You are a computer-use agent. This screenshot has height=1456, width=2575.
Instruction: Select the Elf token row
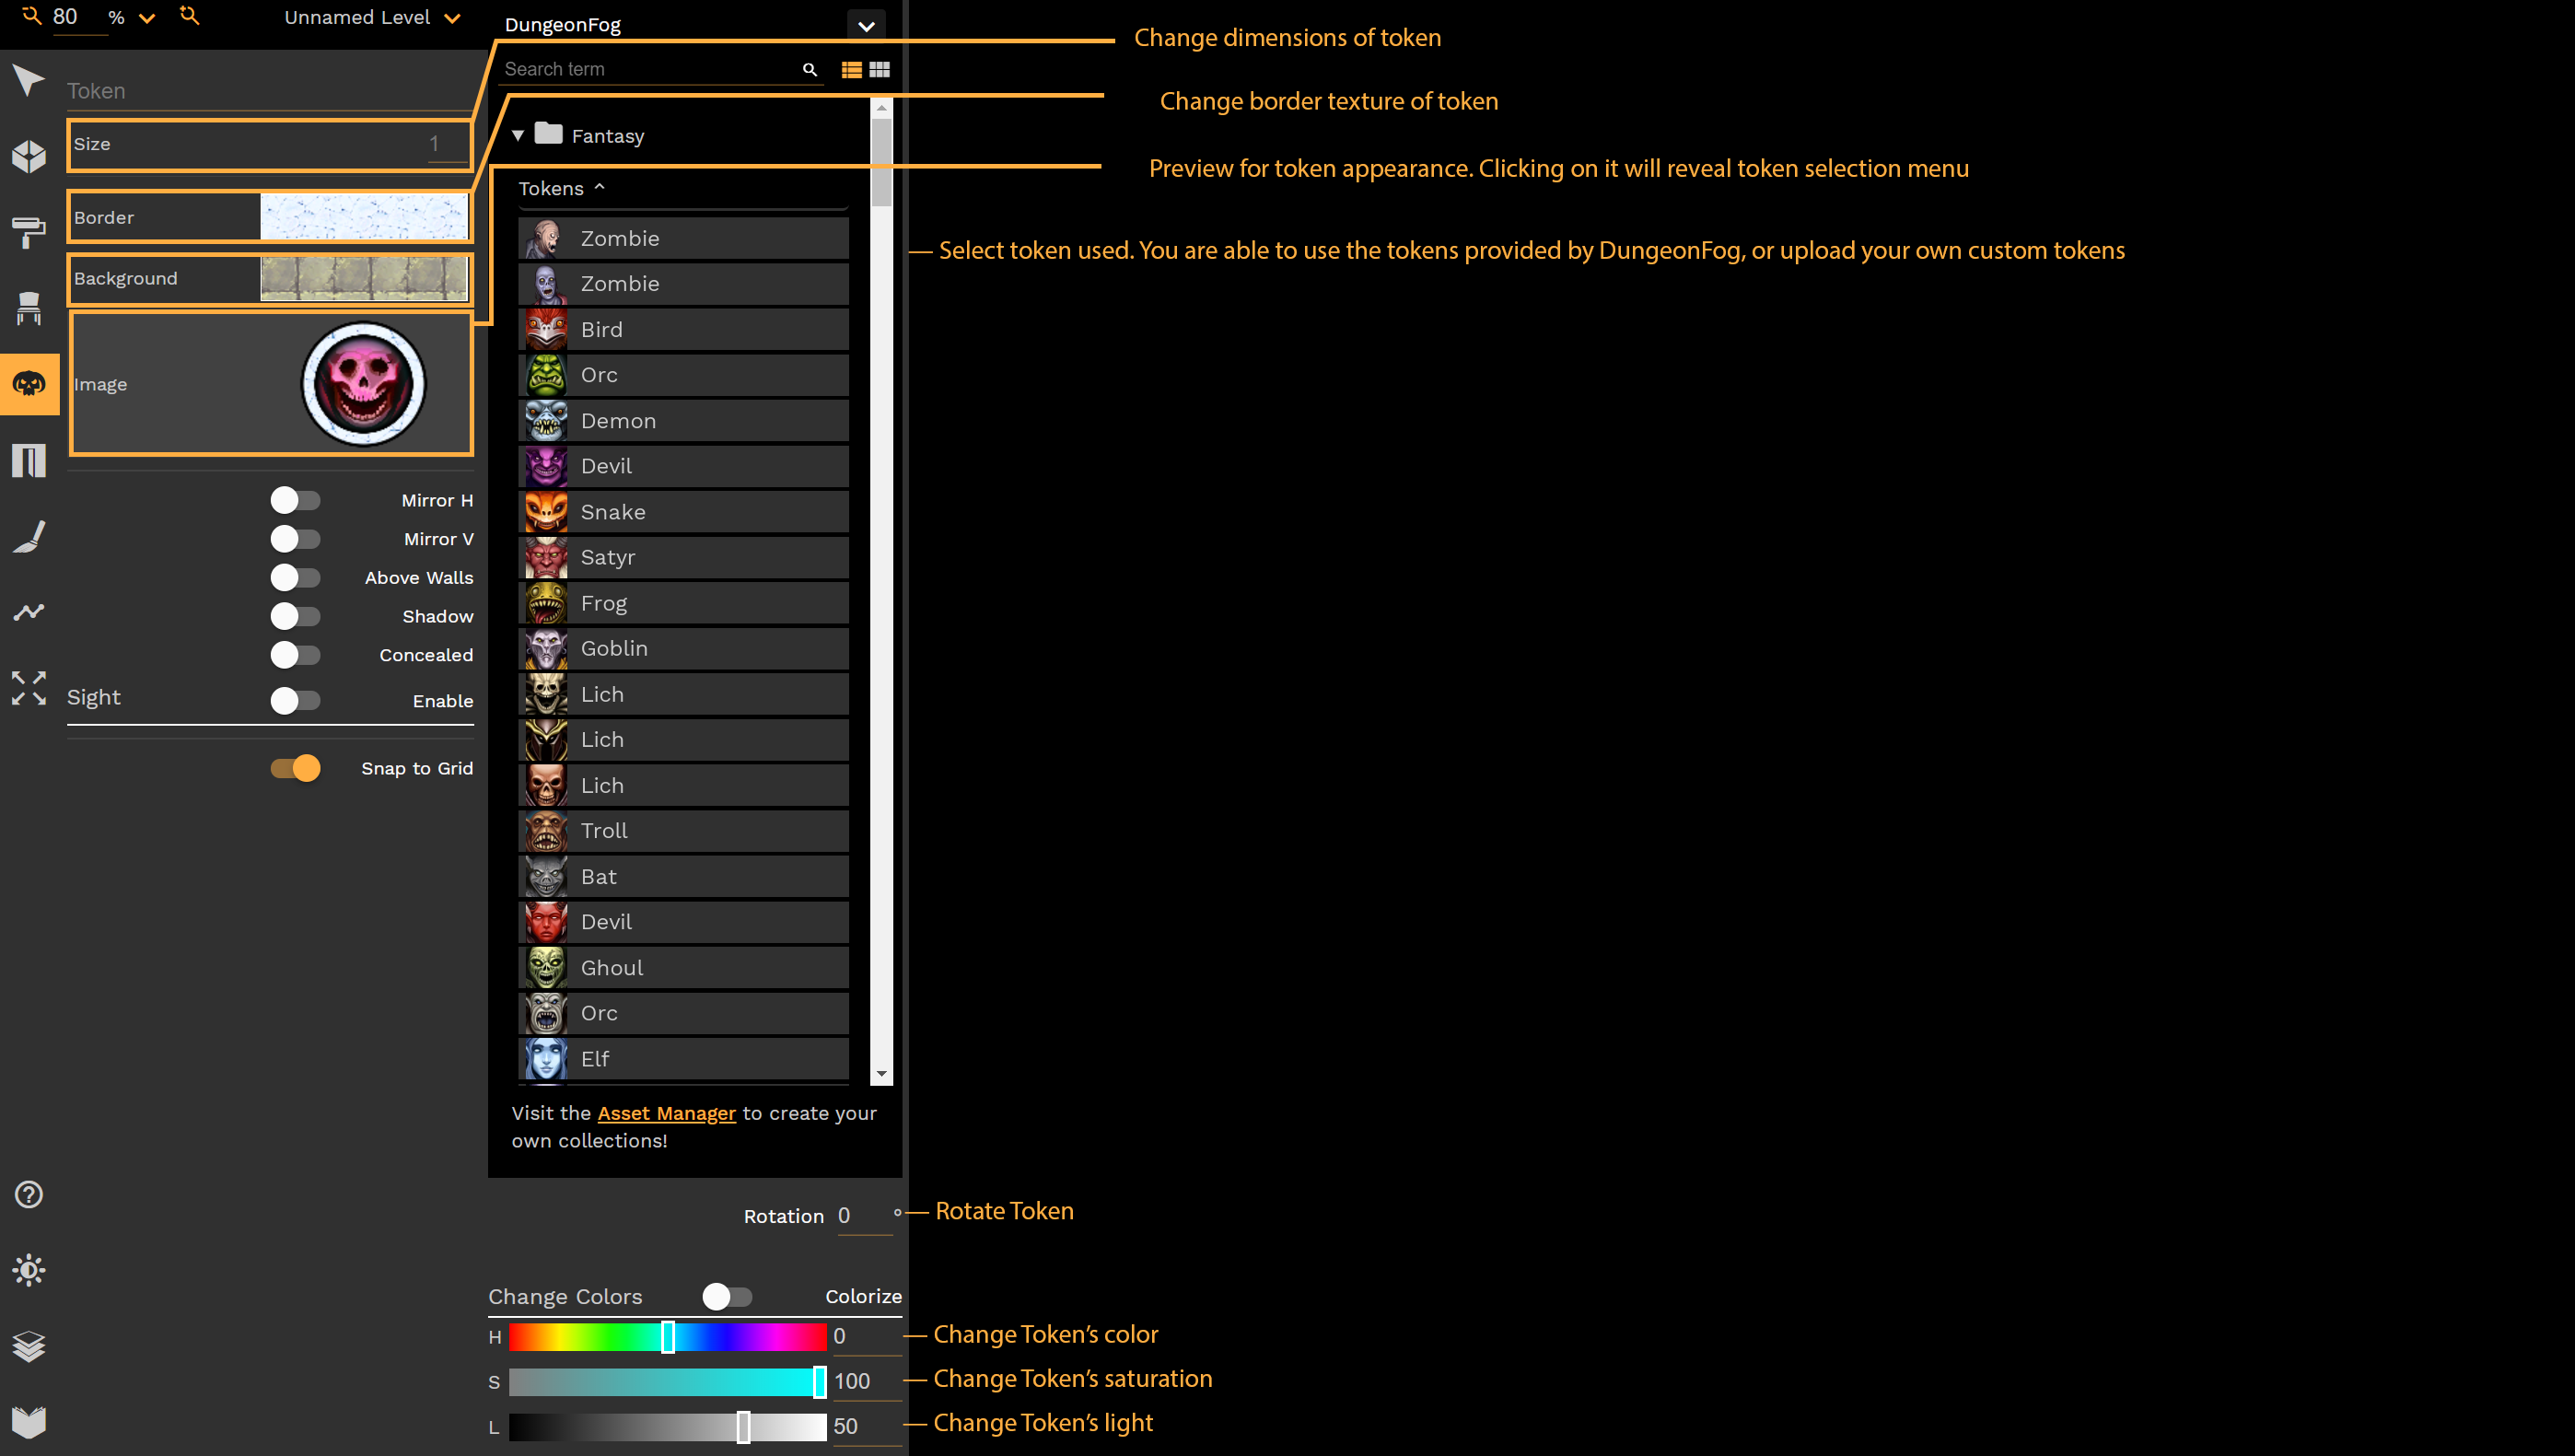coord(684,1059)
